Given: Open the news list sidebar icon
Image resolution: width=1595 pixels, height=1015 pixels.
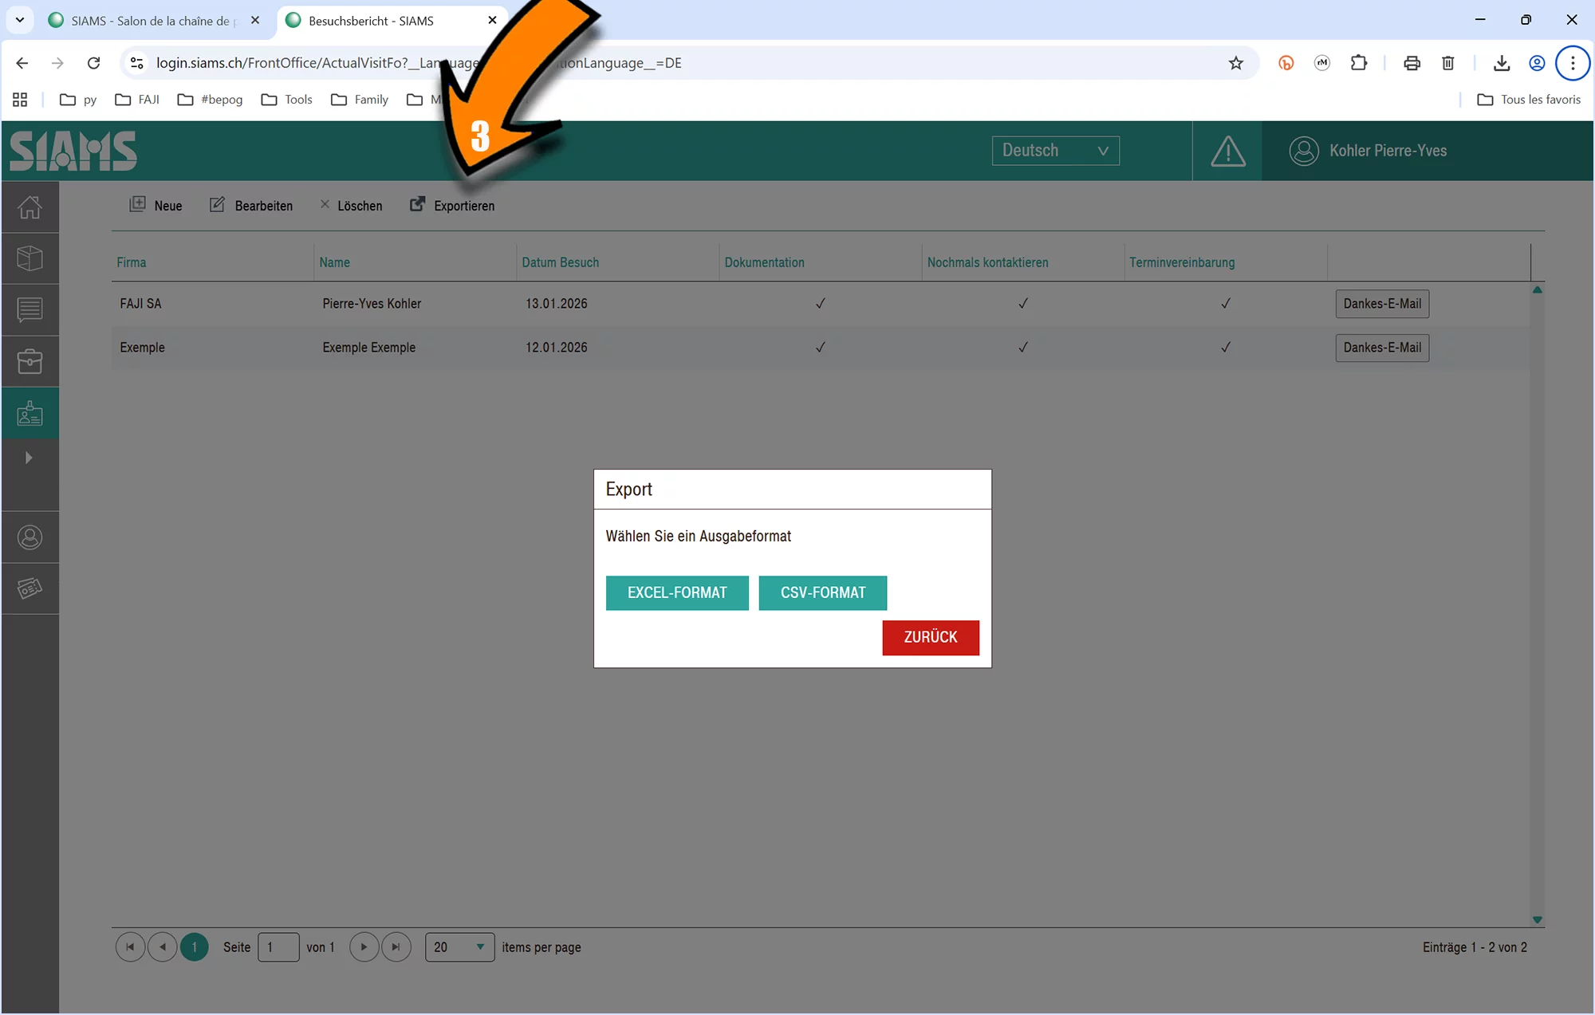Looking at the screenshot, I should click(x=30, y=309).
